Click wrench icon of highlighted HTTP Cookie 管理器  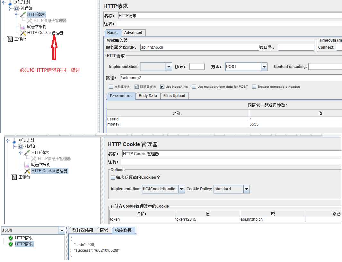click(27, 171)
